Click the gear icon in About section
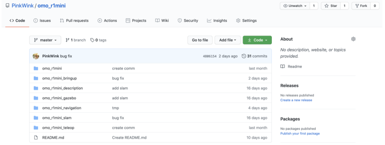 click(x=353, y=39)
